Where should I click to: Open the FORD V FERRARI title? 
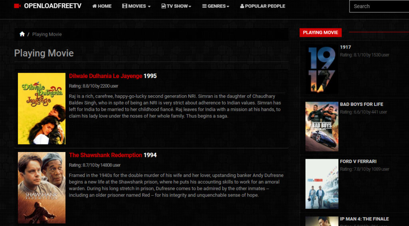click(358, 162)
